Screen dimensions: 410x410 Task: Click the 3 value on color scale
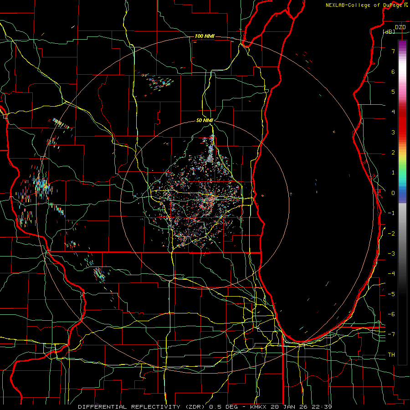[x=393, y=132]
